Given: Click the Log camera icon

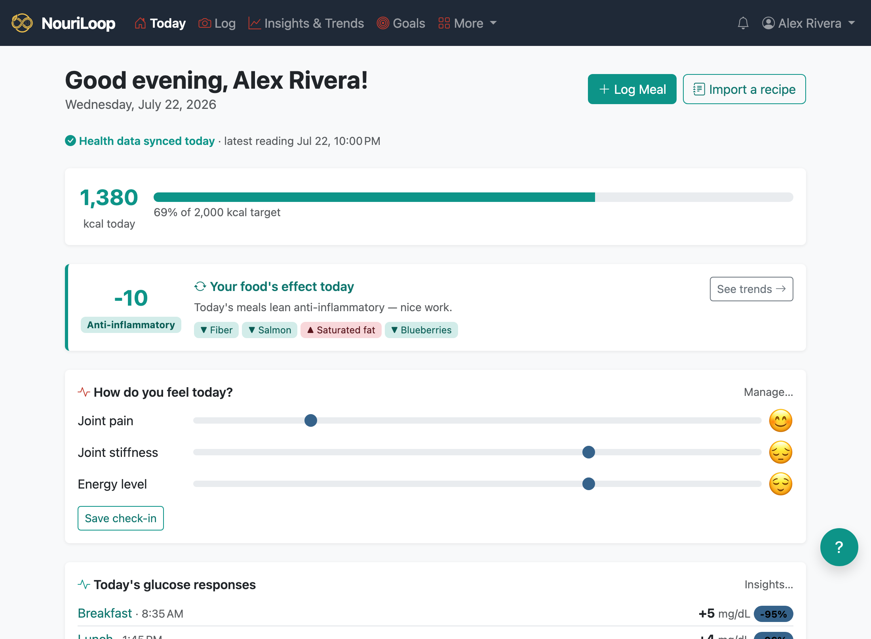Looking at the screenshot, I should [205, 23].
